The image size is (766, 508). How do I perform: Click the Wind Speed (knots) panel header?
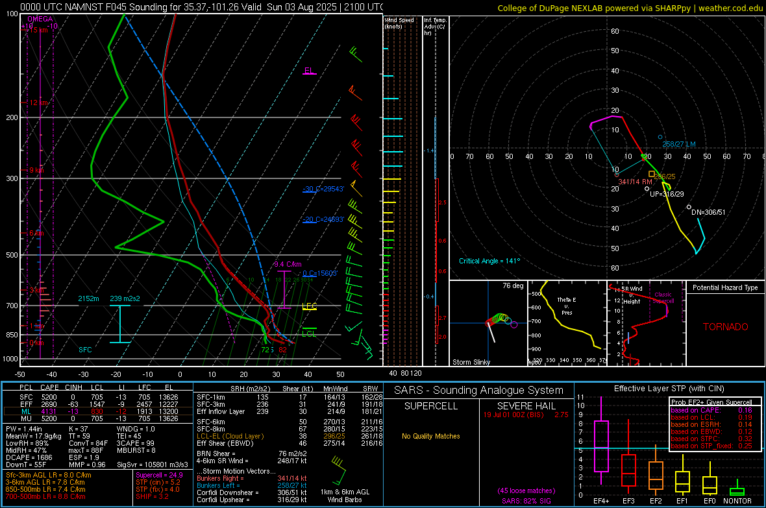pyautogui.click(x=399, y=23)
